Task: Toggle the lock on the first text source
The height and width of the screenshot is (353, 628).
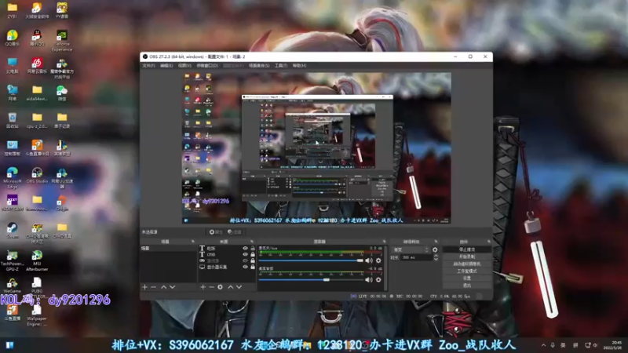Action: coord(253,249)
